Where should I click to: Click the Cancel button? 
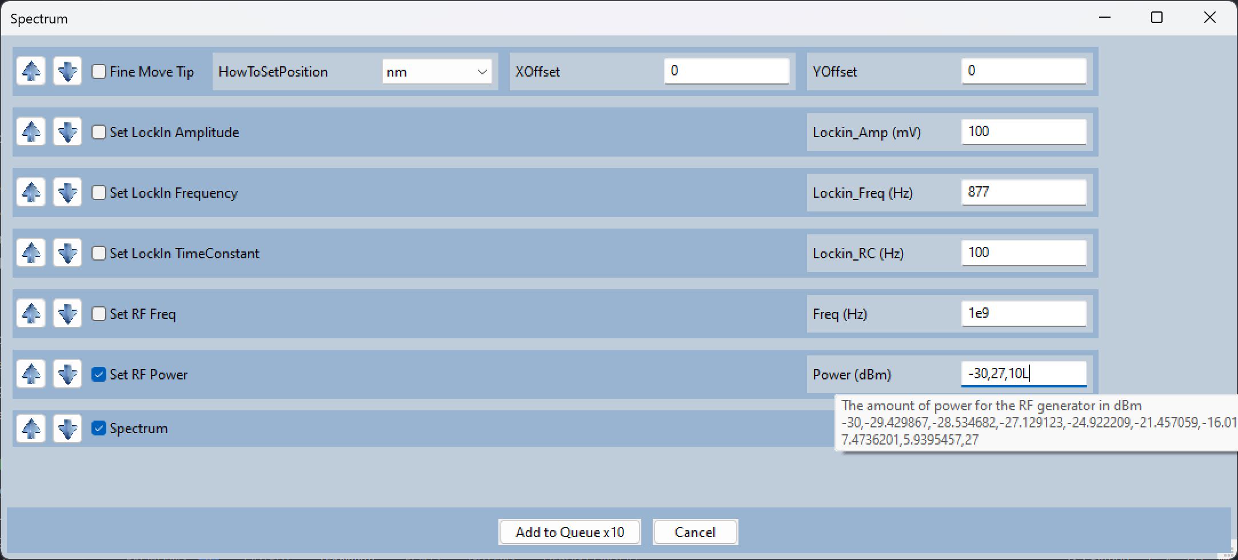tap(695, 532)
